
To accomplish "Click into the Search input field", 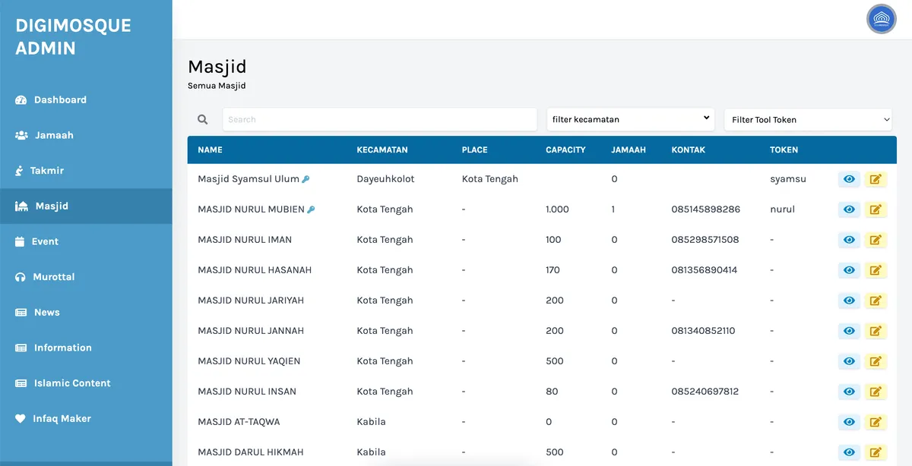I will pyautogui.click(x=379, y=119).
